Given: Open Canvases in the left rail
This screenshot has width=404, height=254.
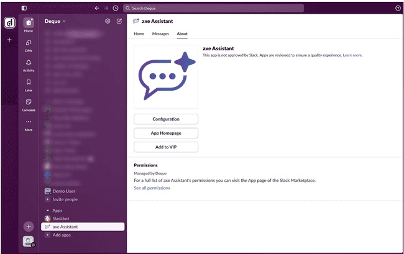Looking at the screenshot, I should pyautogui.click(x=29, y=102).
